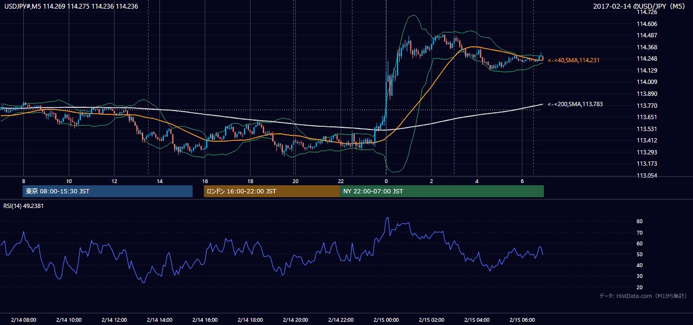The width and height of the screenshot is (693, 325).
Task: Select the ロンドン 16:00-22:00 JST session bar
Action: (x=272, y=191)
